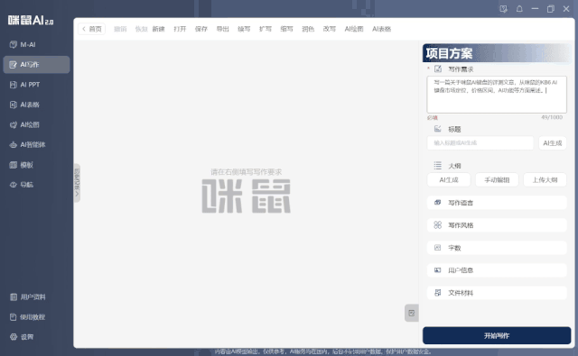Click 润色 in the top toolbar

click(308, 29)
